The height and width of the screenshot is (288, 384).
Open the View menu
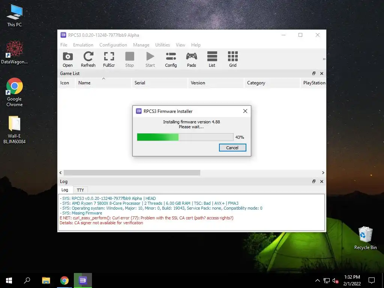180,45
